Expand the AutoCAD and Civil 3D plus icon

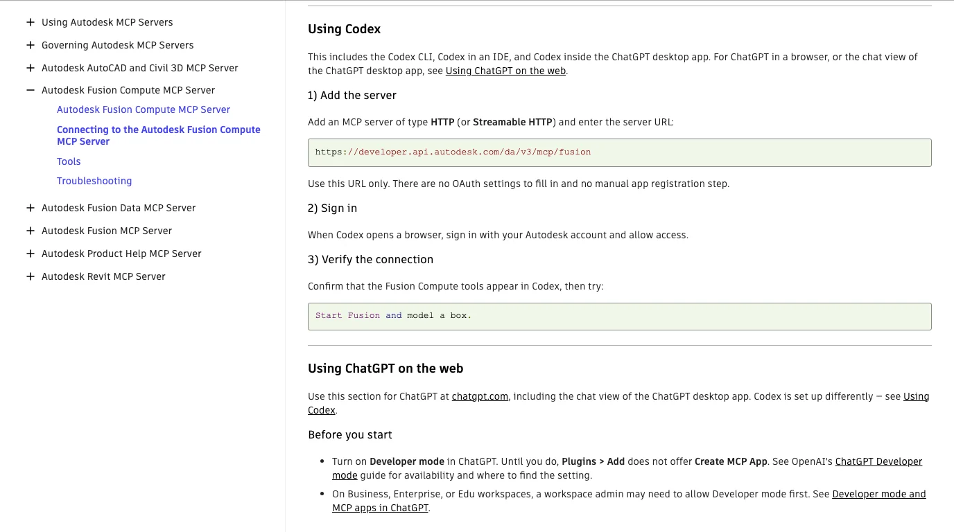(x=31, y=68)
